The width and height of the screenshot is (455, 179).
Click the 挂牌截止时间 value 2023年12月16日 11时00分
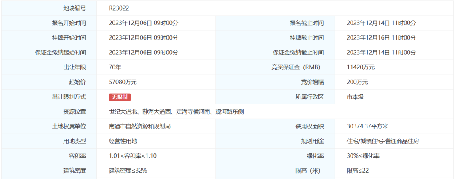coord(381,38)
